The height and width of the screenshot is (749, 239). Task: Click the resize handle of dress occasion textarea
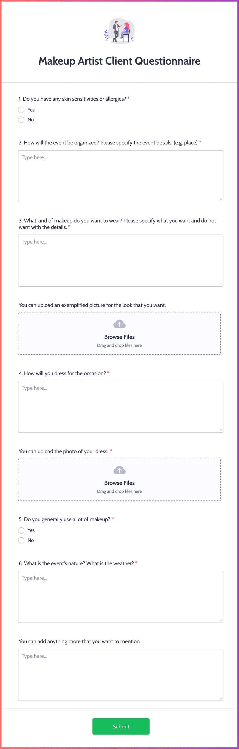click(x=220, y=430)
